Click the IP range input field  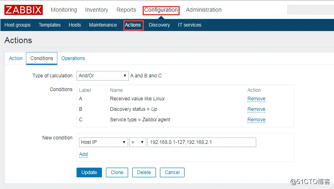[x=202, y=142]
